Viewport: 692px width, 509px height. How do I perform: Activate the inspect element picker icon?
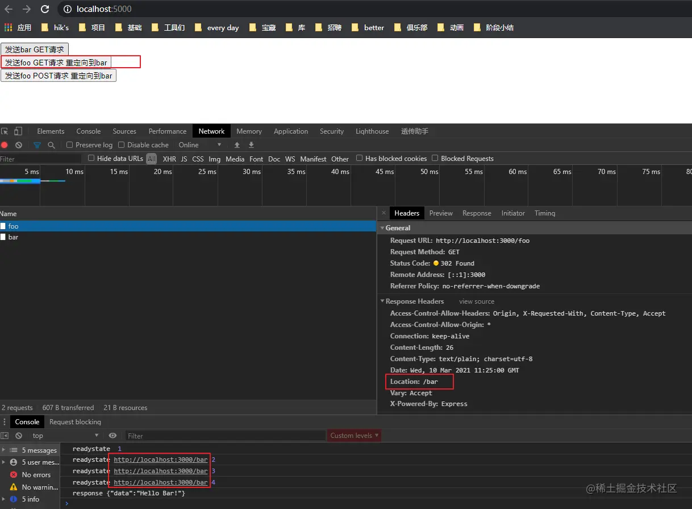(5, 131)
